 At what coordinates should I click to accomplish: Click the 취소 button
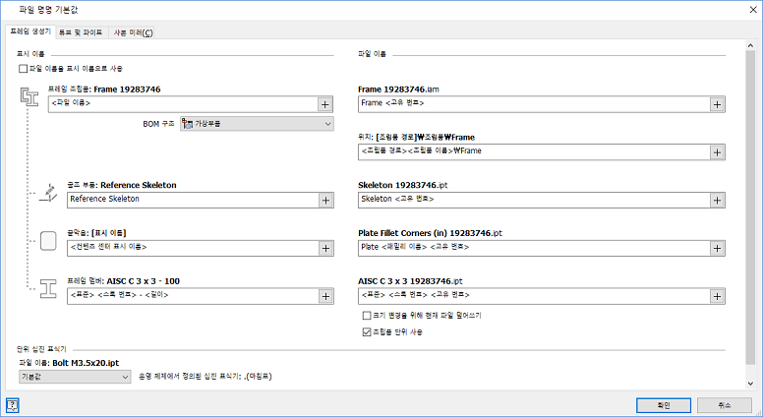coord(726,404)
